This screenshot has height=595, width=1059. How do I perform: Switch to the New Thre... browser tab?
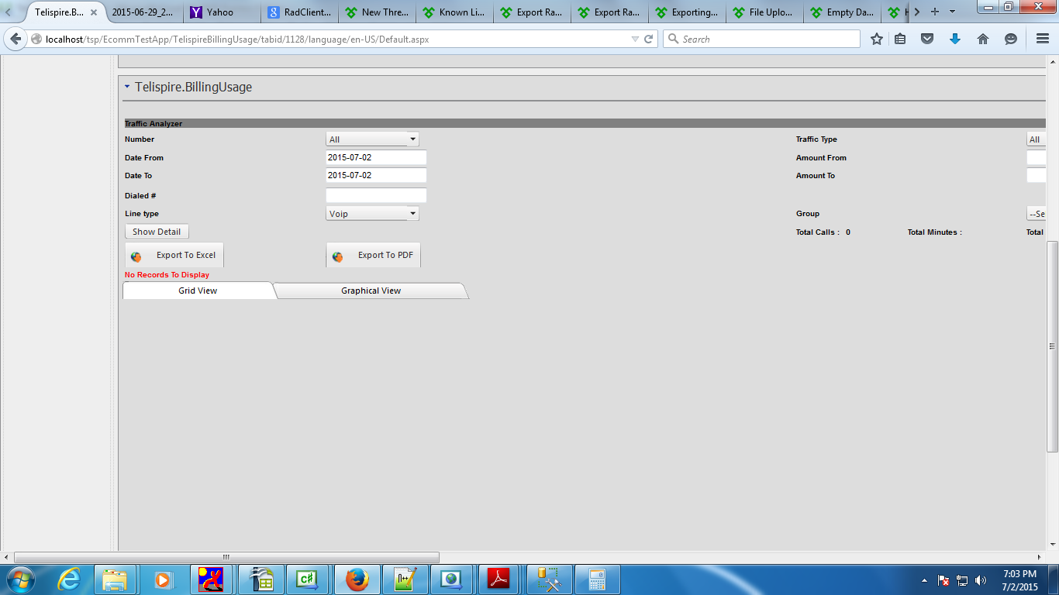coord(377,12)
